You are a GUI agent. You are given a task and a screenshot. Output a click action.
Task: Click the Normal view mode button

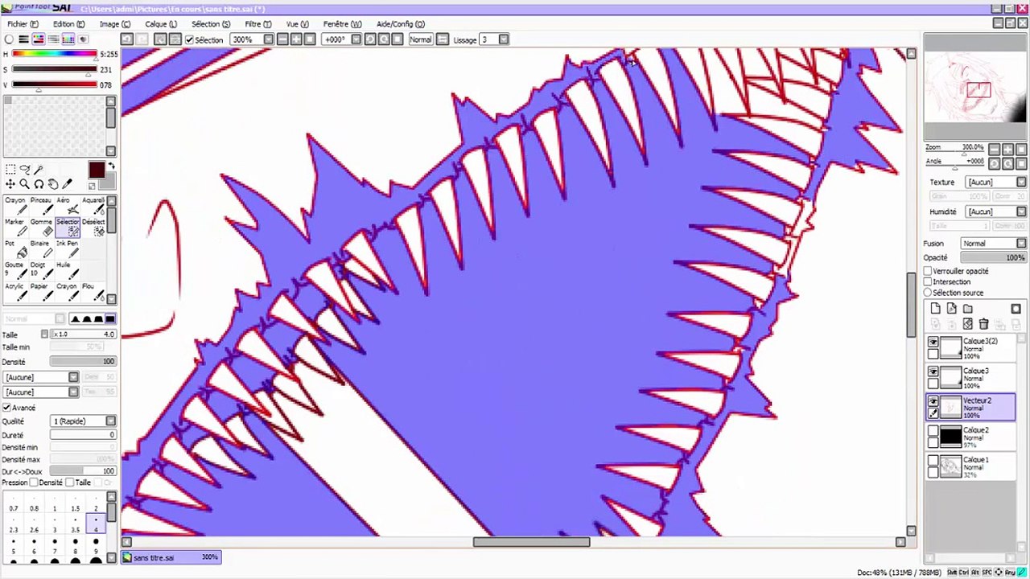coord(420,39)
